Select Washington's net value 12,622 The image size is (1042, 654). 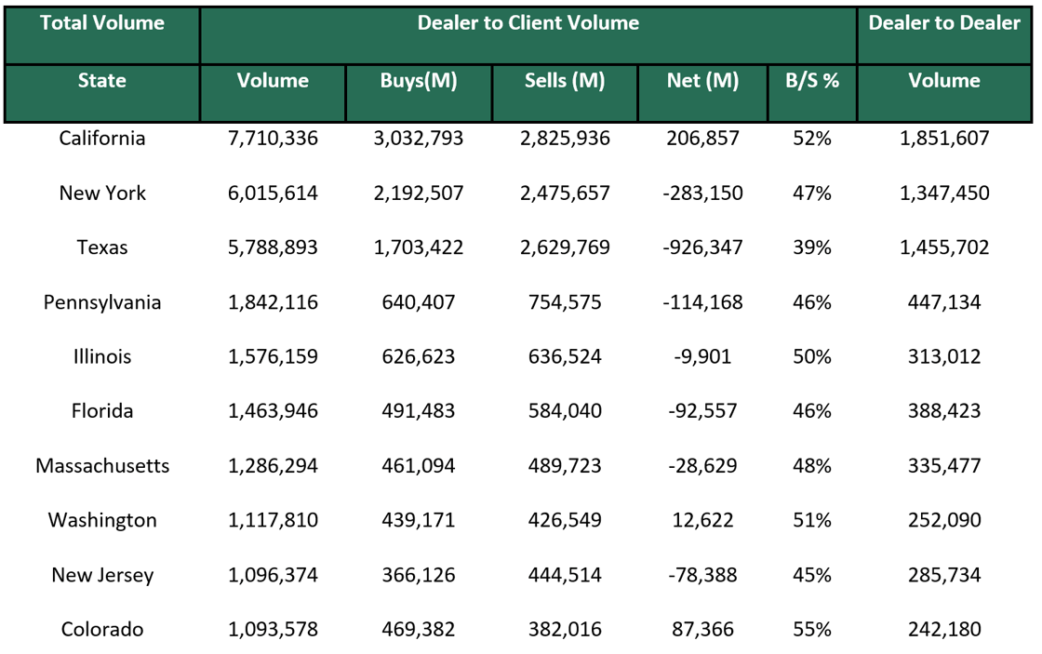(x=701, y=520)
